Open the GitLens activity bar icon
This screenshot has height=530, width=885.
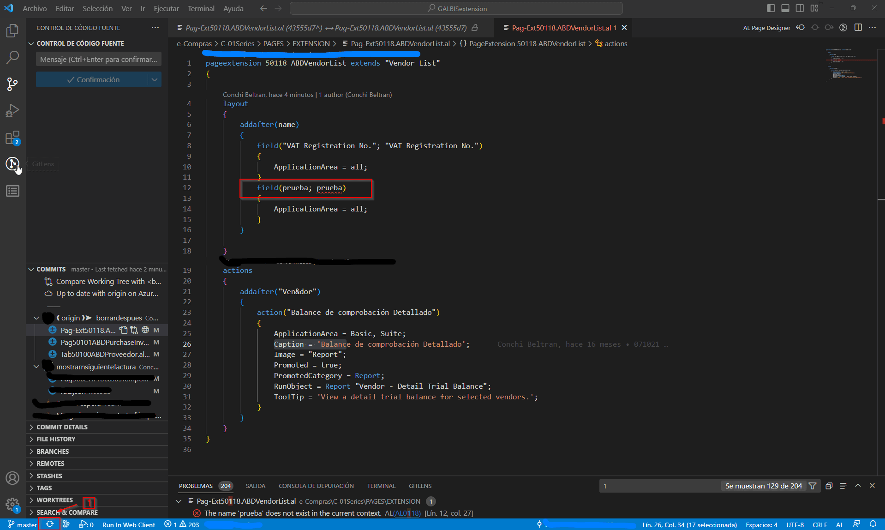[12, 164]
